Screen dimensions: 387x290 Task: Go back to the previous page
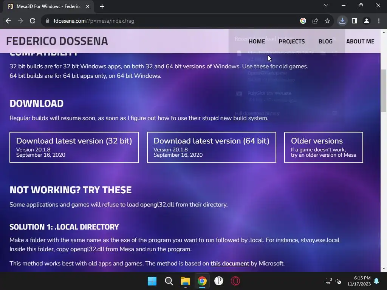pyautogui.click(x=8, y=21)
